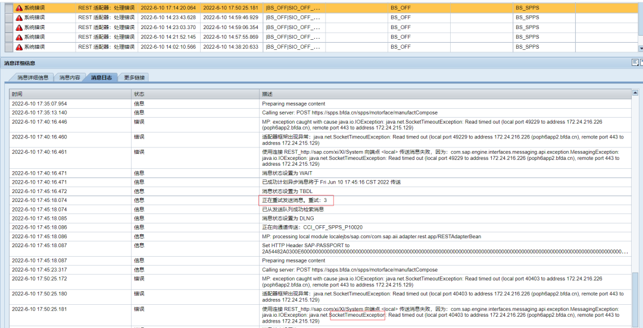643x328 pixels.
Task: Click log time 2022-6-10 17:40:16.461
Action: pyautogui.click(x=39, y=152)
